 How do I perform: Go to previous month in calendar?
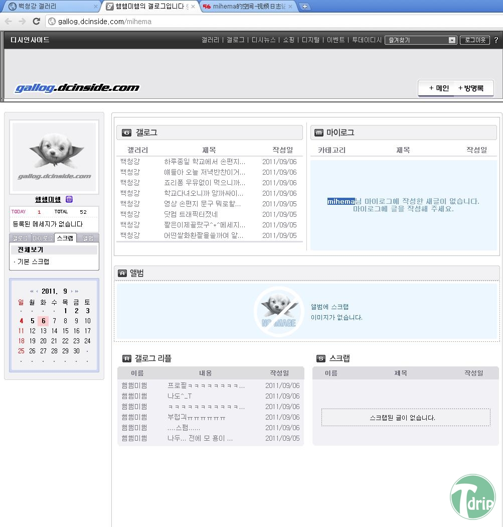click(37, 292)
